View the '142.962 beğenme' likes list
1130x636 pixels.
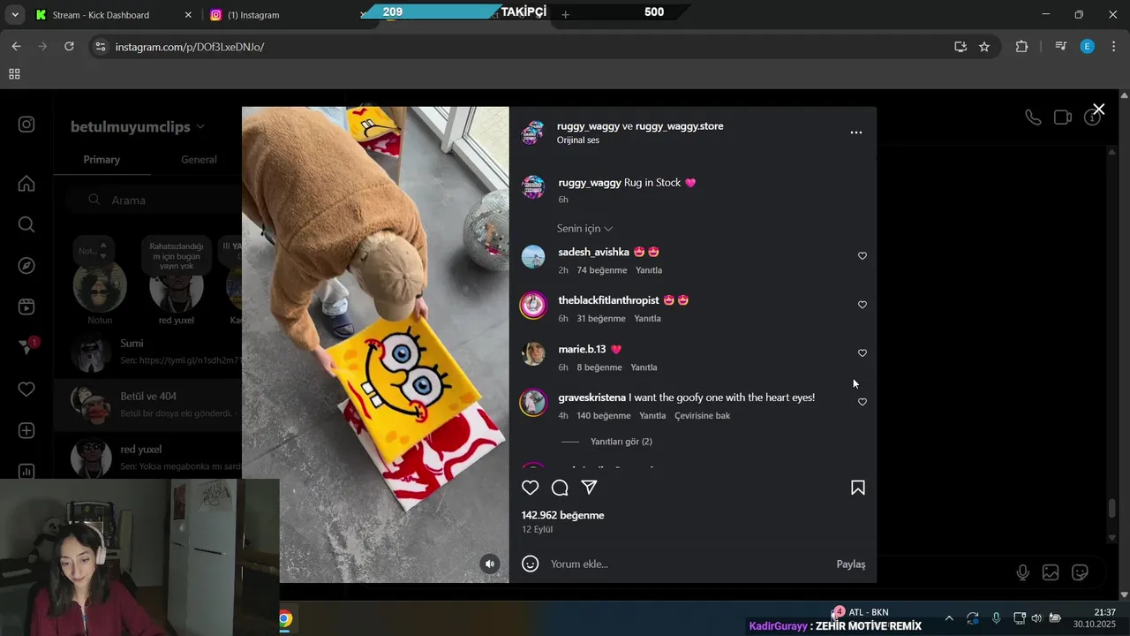click(563, 515)
